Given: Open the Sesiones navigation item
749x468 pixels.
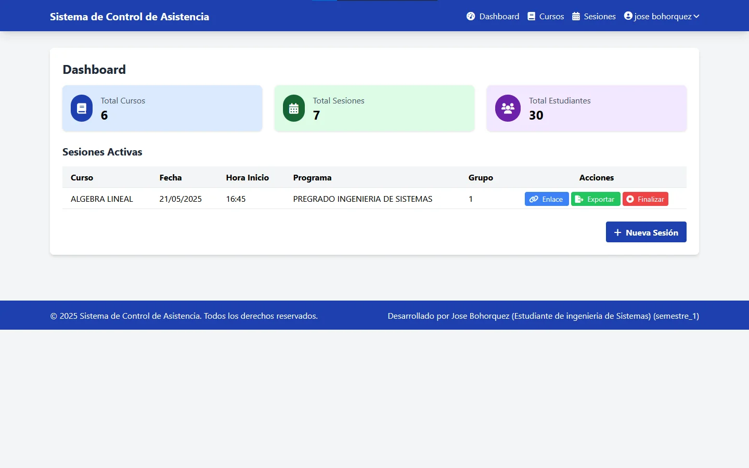Looking at the screenshot, I should [599, 16].
